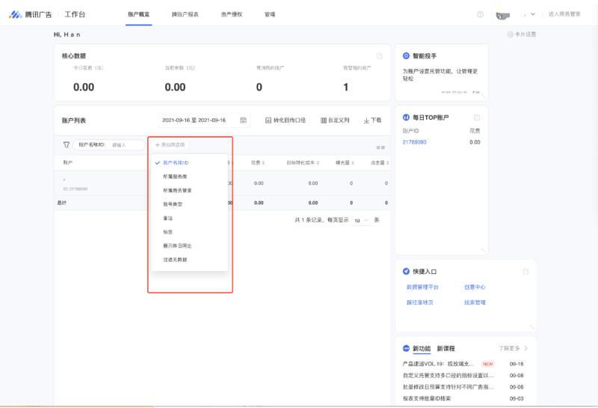Open 自定义列 column customization
The width and height of the screenshot is (598, 408).
pos(335,120)
